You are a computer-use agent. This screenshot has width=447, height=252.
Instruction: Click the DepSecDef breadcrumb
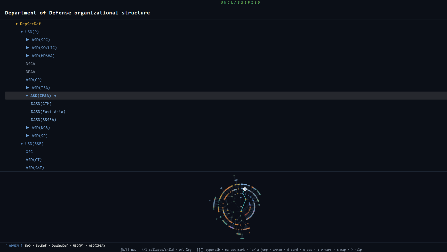[x=60, y=246]
